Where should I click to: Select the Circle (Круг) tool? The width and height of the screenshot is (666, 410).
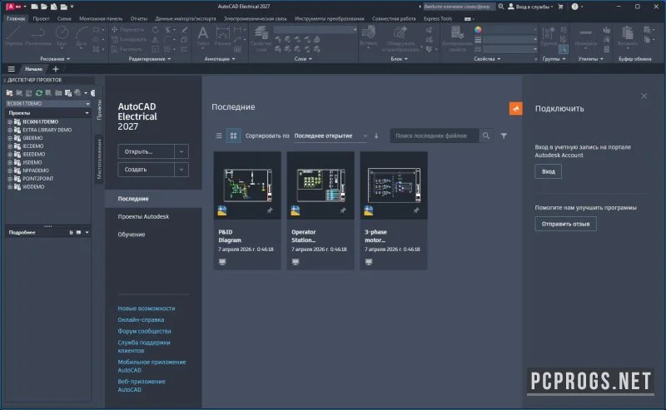coord(62,36)
